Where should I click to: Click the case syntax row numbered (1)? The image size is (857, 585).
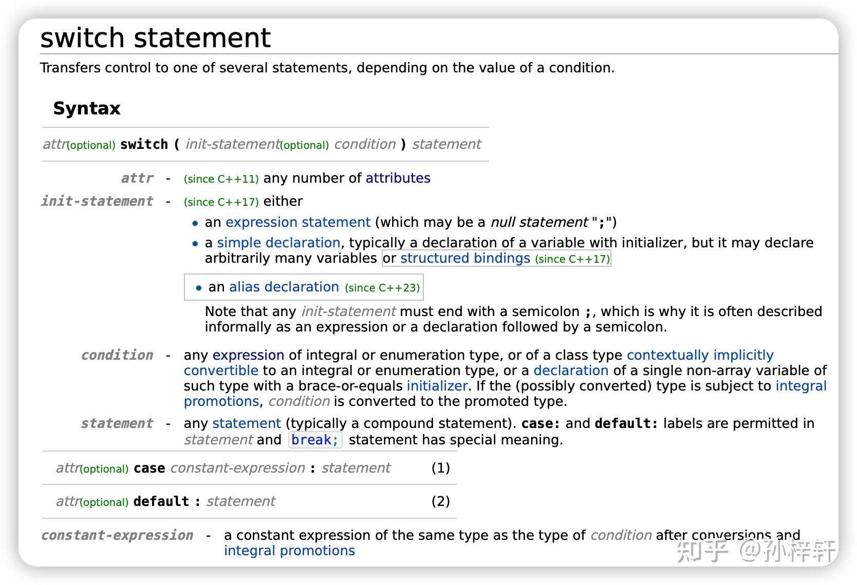(x=249, y=468)
